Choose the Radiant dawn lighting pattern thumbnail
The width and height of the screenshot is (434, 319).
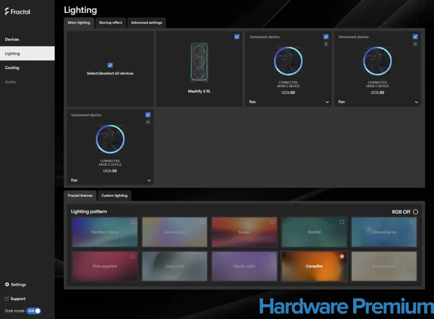pyautogui.click(x=384, y=266)
